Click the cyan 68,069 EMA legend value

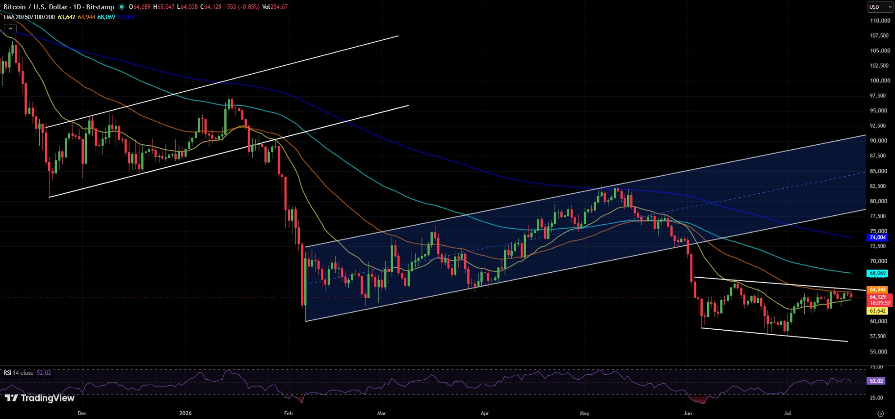tap(106, 17)
